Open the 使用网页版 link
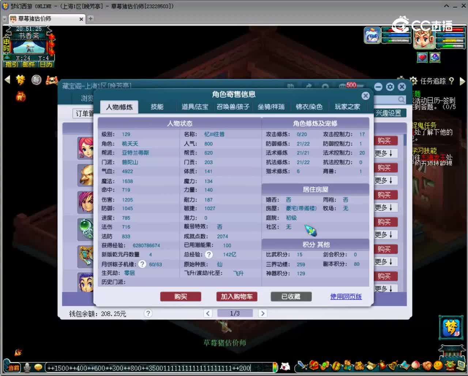 pyautogui.click(x=346, y=296)
